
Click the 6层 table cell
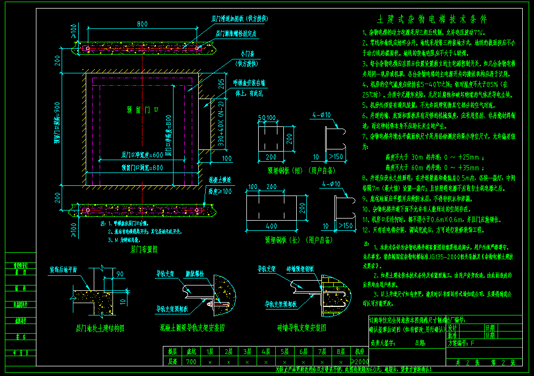tap(304, 351)
